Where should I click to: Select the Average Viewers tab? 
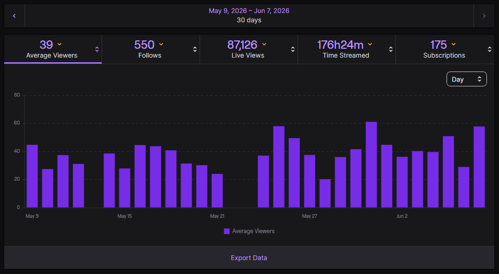tap(53, 49)
